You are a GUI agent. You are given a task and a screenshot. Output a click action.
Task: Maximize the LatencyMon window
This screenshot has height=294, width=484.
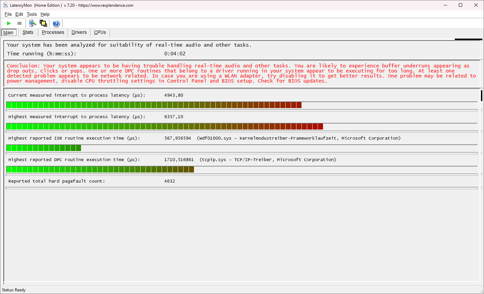point(460,5)
